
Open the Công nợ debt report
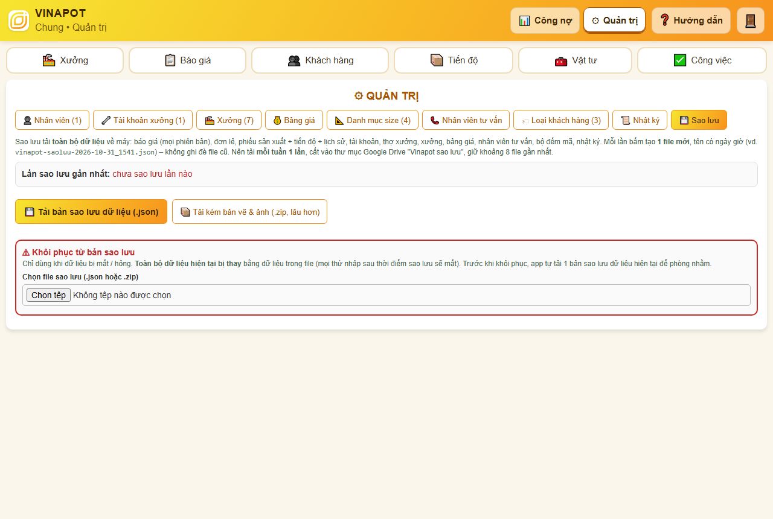[545, 21]
